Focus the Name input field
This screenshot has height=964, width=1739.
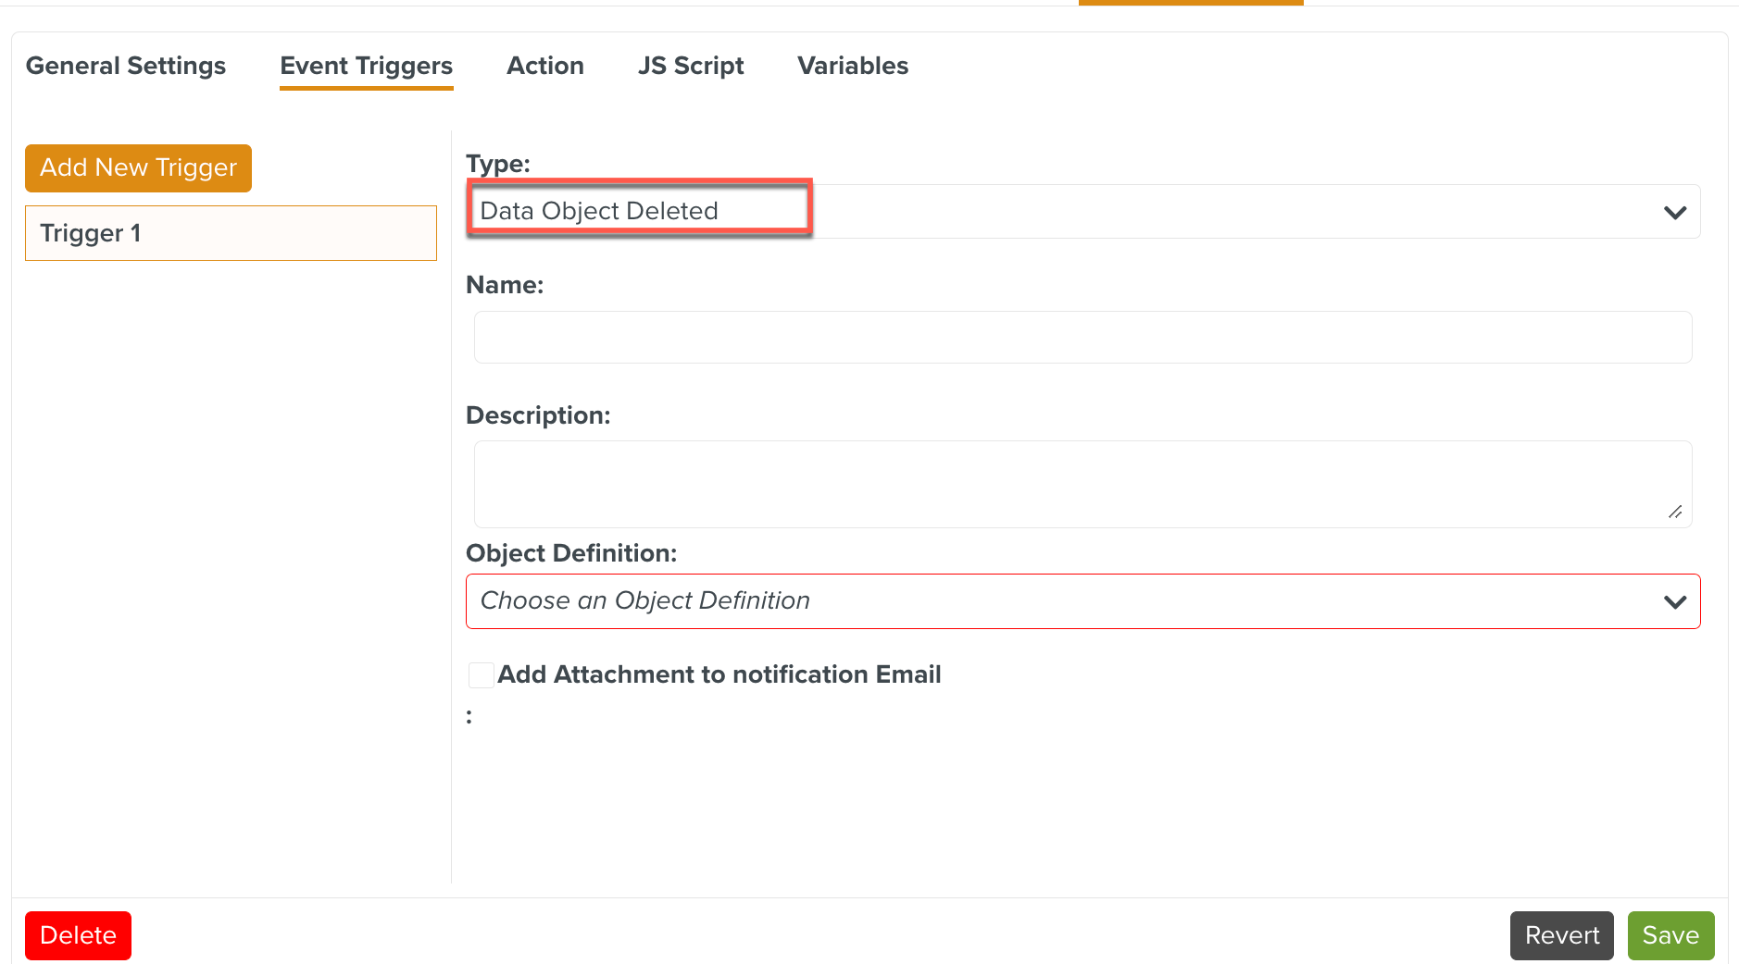click(1082, 337)
